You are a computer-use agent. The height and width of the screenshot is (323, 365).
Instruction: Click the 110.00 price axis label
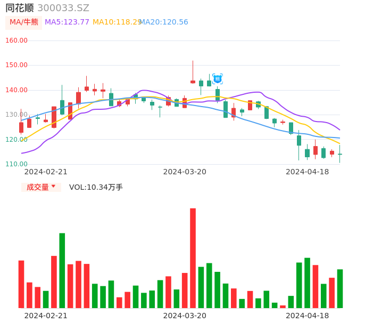(x=16, y=164)
